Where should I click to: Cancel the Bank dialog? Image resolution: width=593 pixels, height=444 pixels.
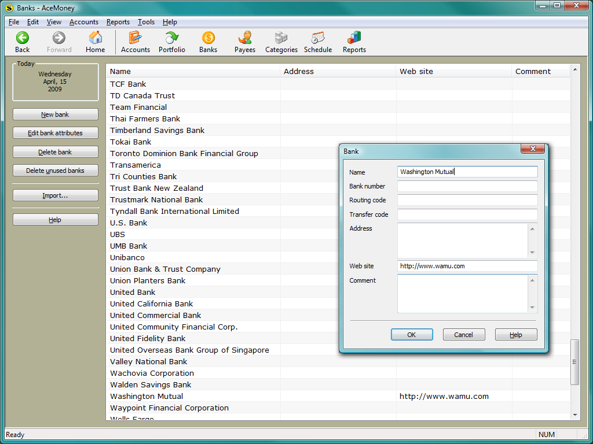point(463,335)
